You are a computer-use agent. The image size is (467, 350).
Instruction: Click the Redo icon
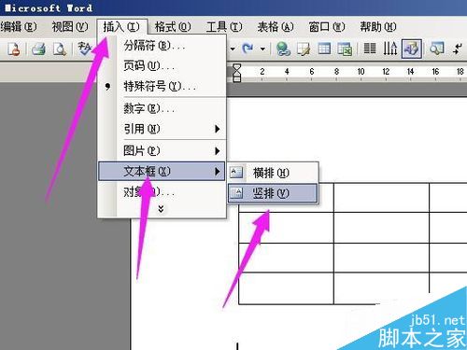(248, 49)
